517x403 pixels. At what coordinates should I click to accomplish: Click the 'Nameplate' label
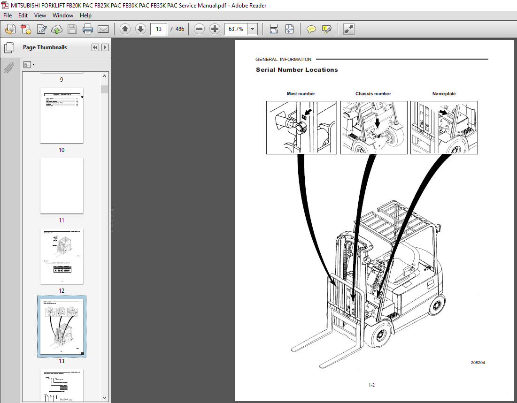[444, 93]
